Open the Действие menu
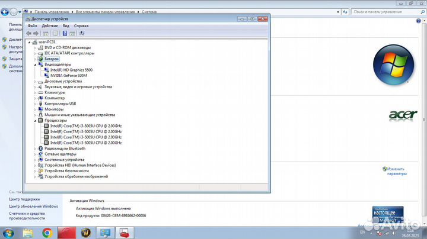Viewport: 427px width, 239px height. [x=50, y=26]
